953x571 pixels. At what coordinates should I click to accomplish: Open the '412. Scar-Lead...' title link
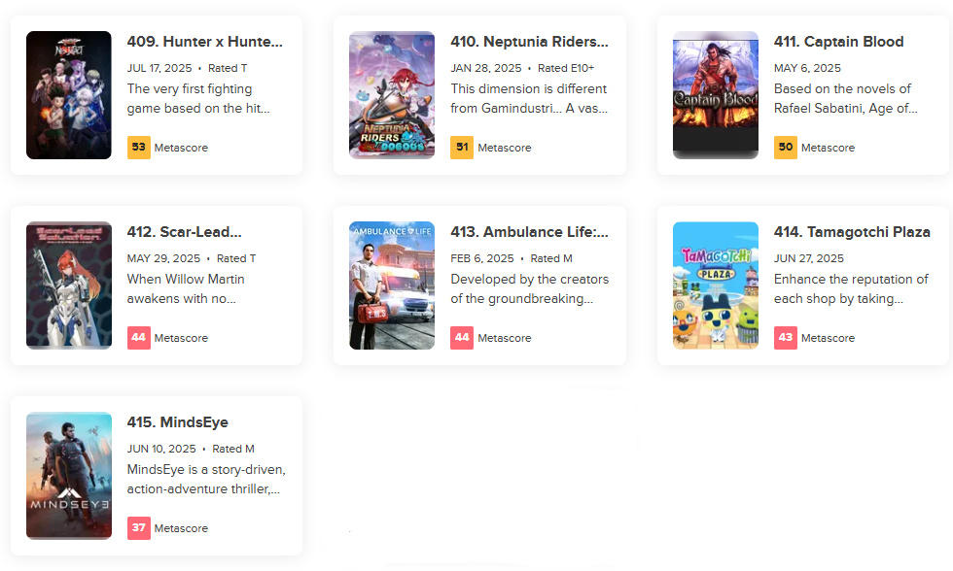tap(184, 232)
